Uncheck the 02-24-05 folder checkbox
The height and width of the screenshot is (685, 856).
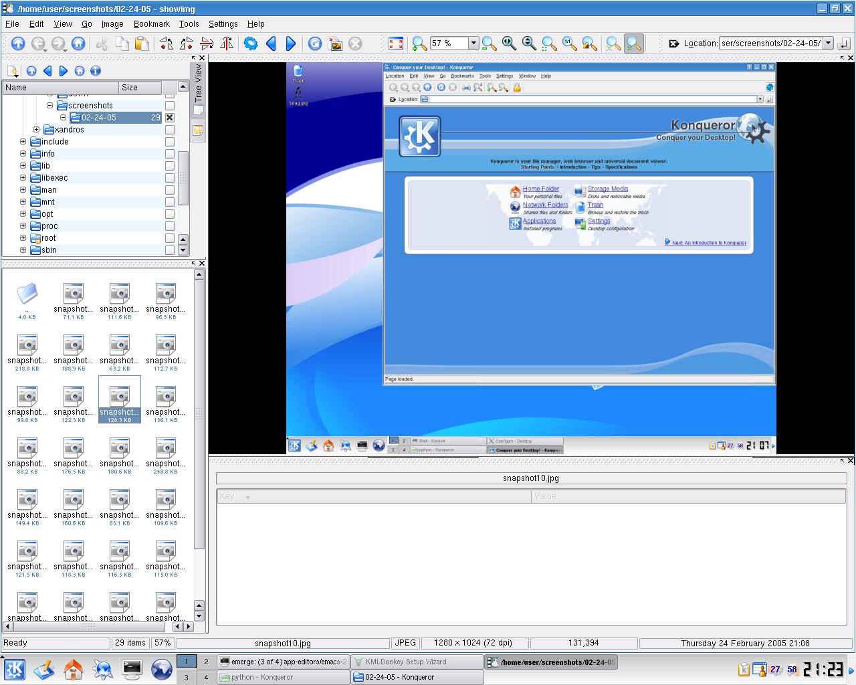pyautogui.click(x=170, y=118)
